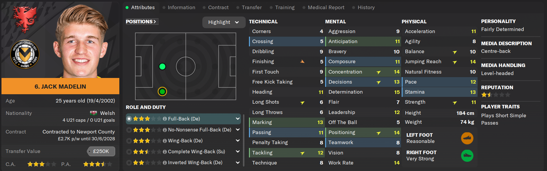This screenshot has width=547, height=171.
Task: Click the Welsh flag icon beside nationality
Action: point(93,113)
